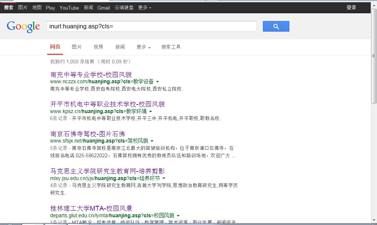Switch to the 视频 results tab
The image size is (377, 225).
[98, 47]
